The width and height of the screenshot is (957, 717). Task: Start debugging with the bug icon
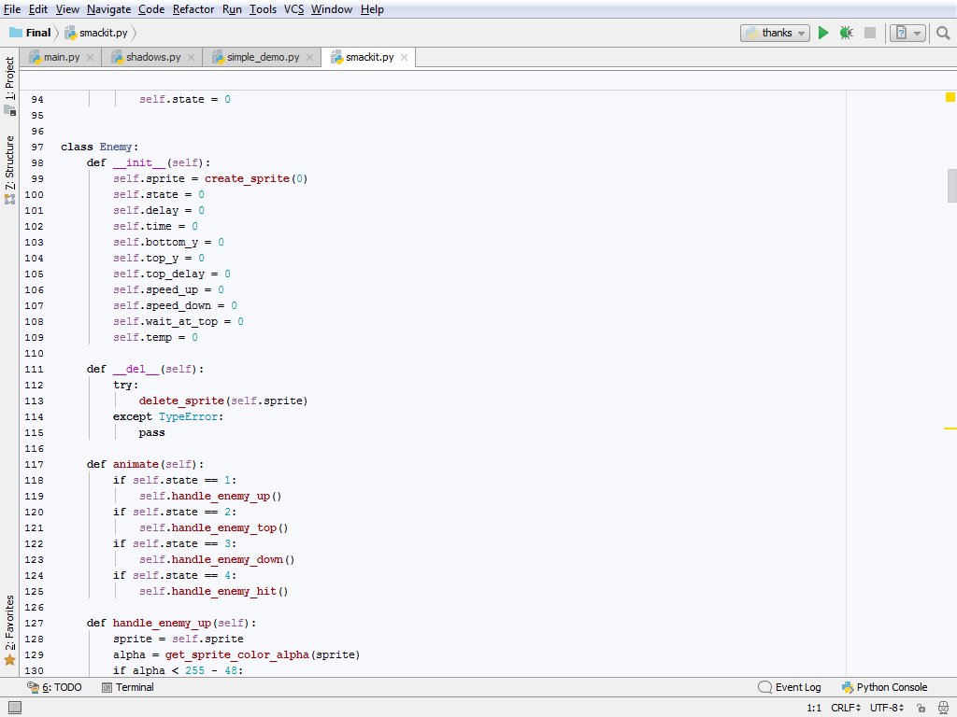[x=846, y=33]
